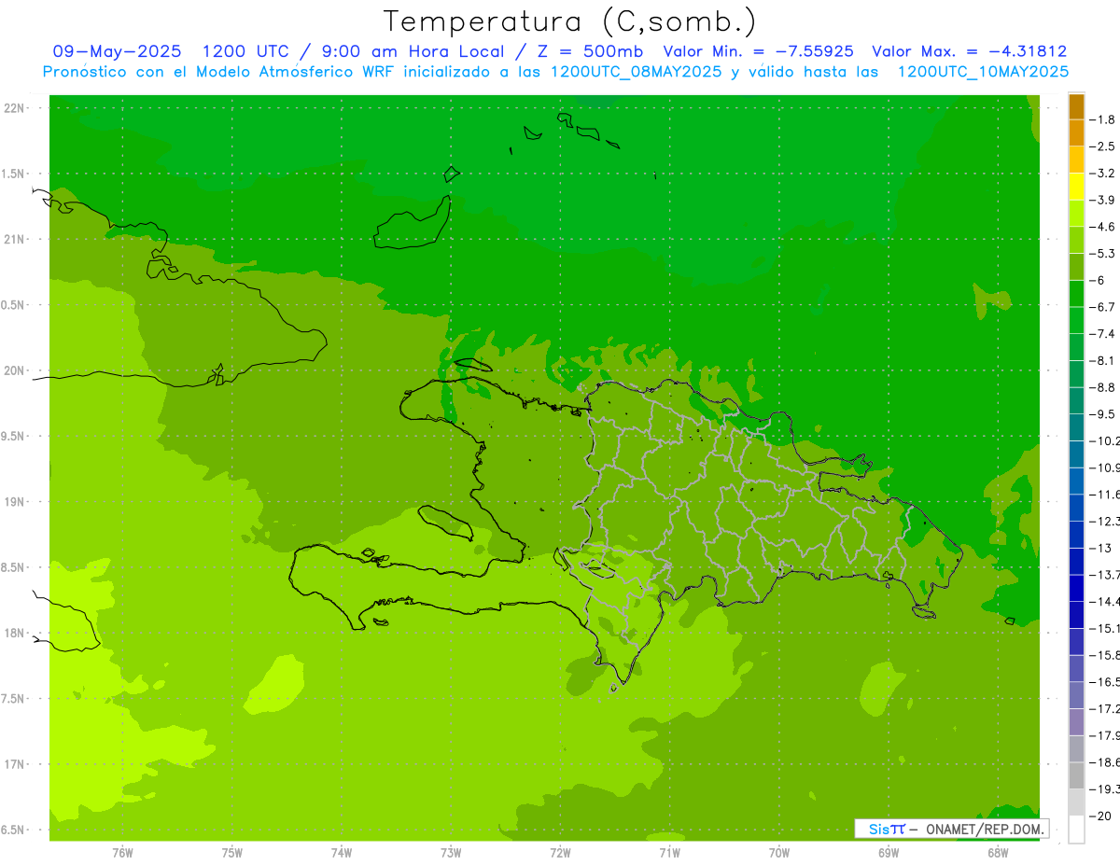Pick the amber swatch between -2.5 and -3.2
The image size is (1120, 865).
1076,160
